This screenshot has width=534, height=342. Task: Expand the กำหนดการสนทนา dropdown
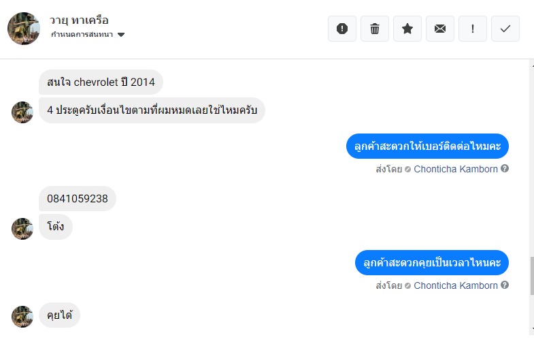click(121, 35)
